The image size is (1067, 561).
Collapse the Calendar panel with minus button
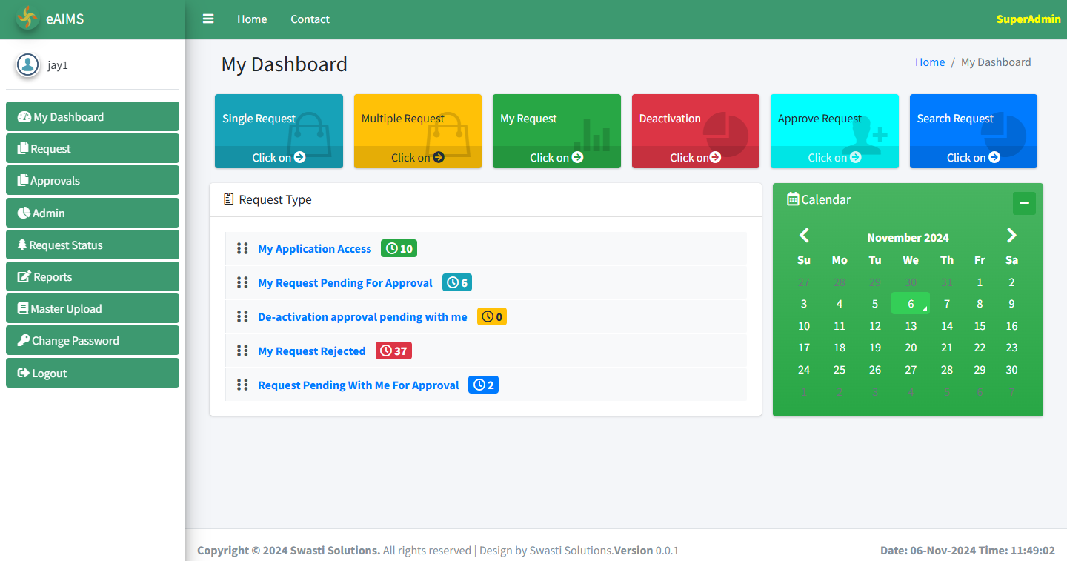[1024, 203]
